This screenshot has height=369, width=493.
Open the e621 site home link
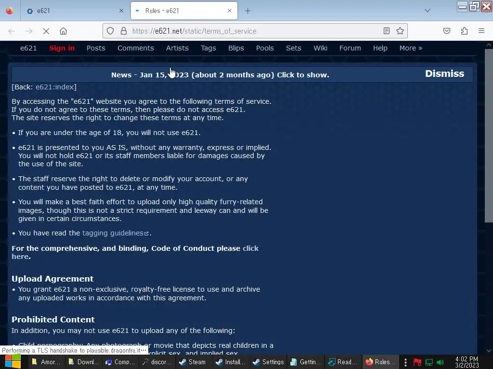(x=28, y=48)
